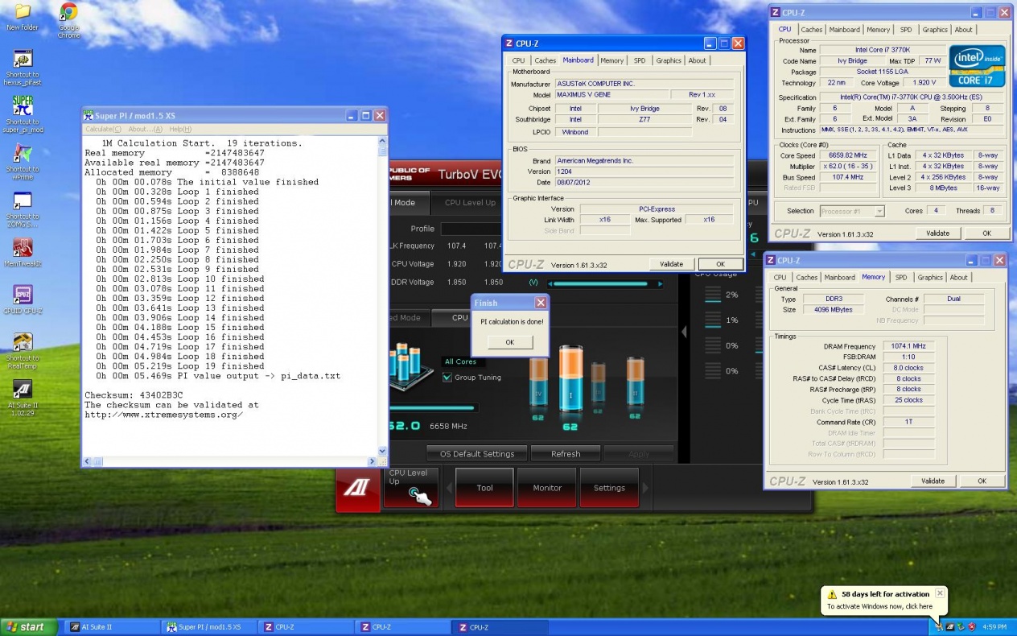Open the SPD tab in the Memory CPU-Z window

[x=900, y=278]
